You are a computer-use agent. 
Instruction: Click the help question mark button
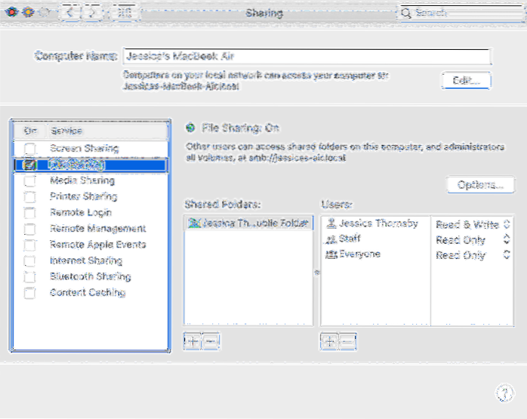click(x=504, y=393)
